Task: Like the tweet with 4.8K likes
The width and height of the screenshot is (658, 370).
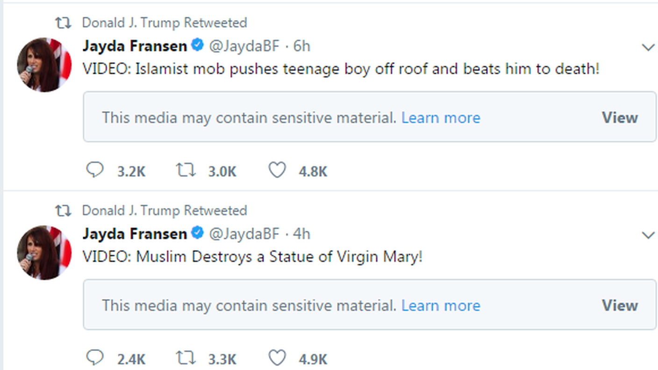Action: (x=277, y=170)
